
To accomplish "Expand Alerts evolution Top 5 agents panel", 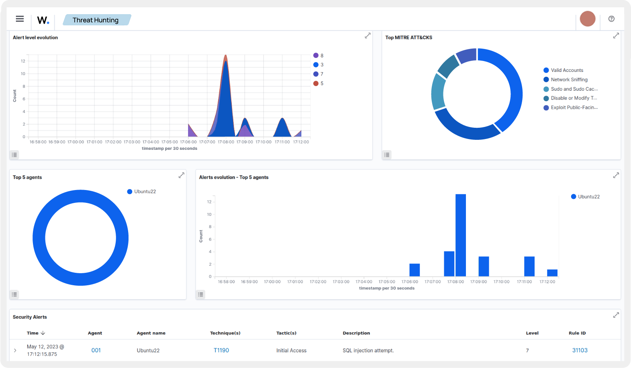I will coord(616,175).
